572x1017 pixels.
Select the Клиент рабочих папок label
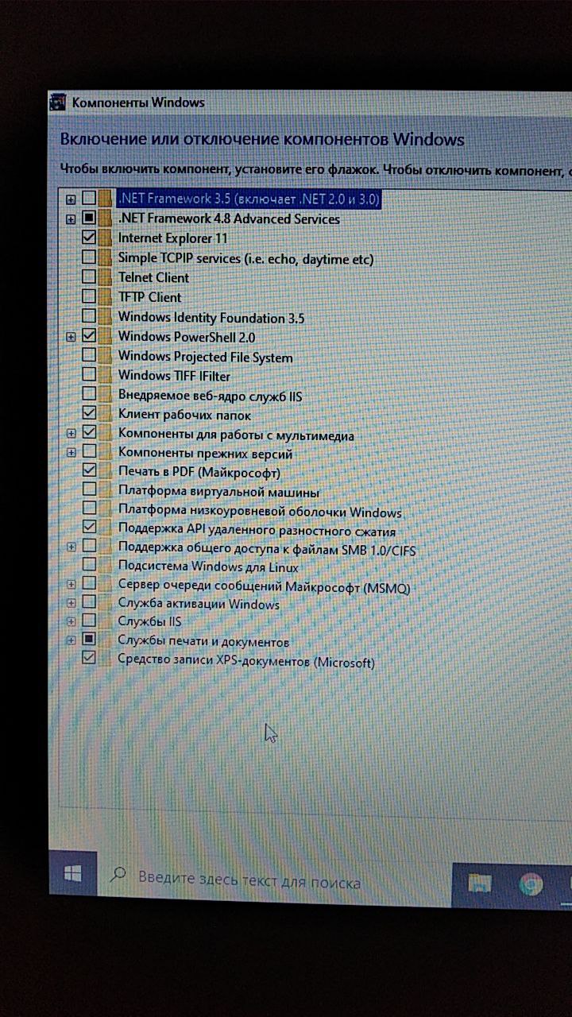[184, 415]
